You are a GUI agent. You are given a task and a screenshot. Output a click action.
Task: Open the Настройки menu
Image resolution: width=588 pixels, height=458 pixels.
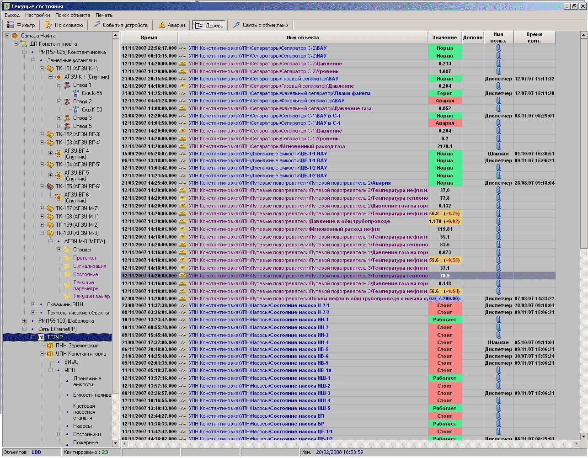click(37, 15)
